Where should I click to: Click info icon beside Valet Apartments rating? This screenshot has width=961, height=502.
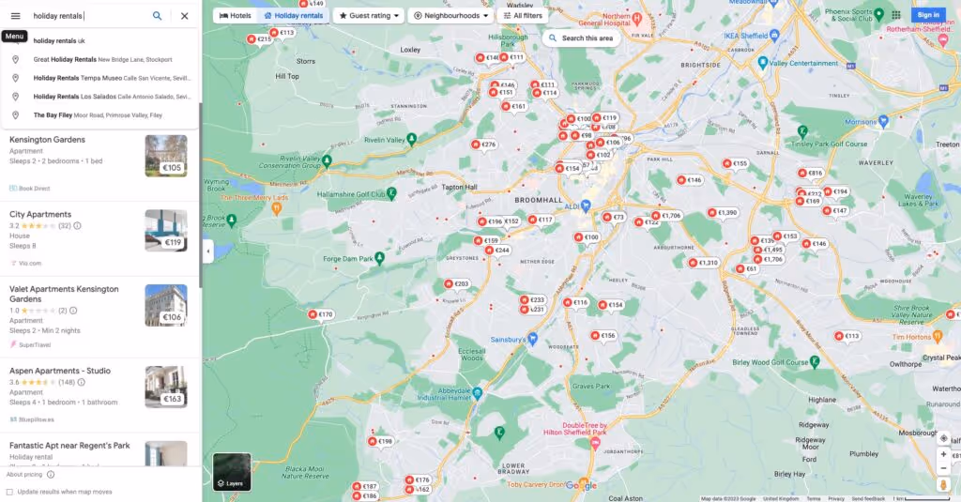pyautogui.click(x=73, y=311)
